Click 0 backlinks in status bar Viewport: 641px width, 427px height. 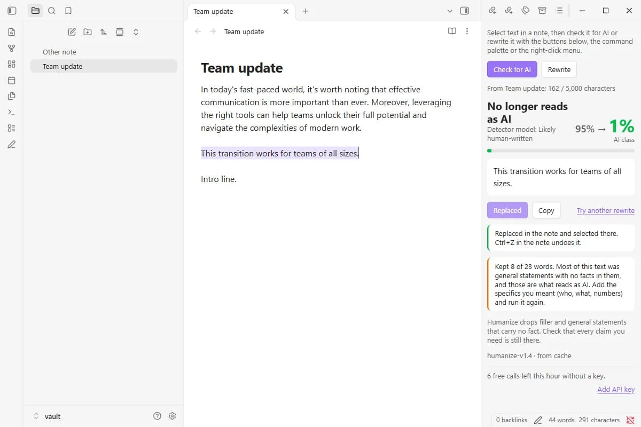tap(512, 420)
